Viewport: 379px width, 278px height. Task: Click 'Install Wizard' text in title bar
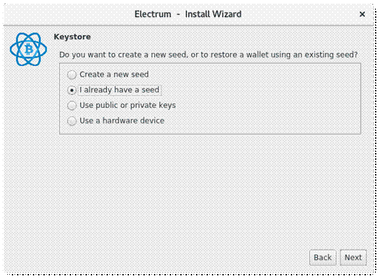click(x=213, y=14)
